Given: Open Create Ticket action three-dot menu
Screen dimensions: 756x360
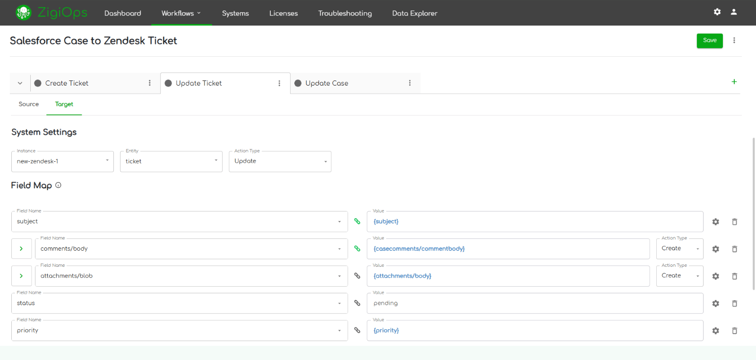Looking at the screenshot, I should tap(150, 83).
